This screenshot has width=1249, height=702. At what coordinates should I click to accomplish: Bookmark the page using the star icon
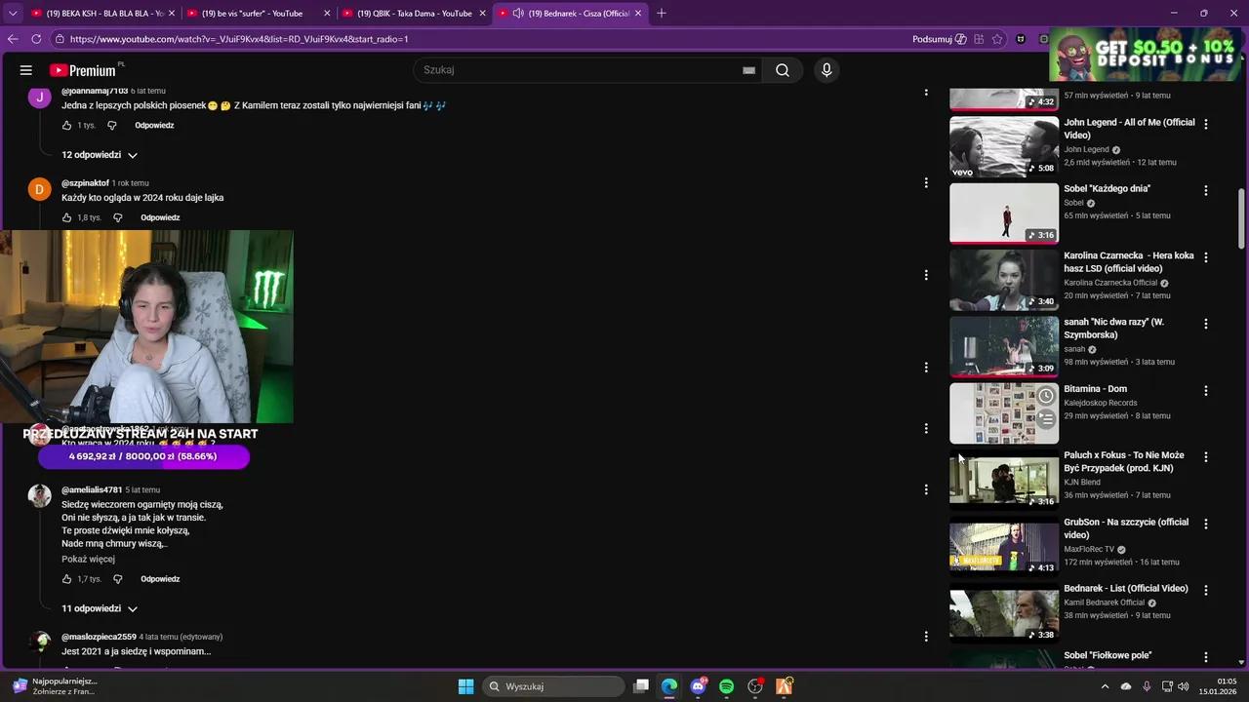tap(999, 39)
